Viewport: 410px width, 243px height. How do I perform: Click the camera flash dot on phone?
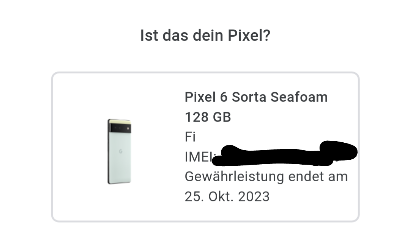click(x=128, y=128)
